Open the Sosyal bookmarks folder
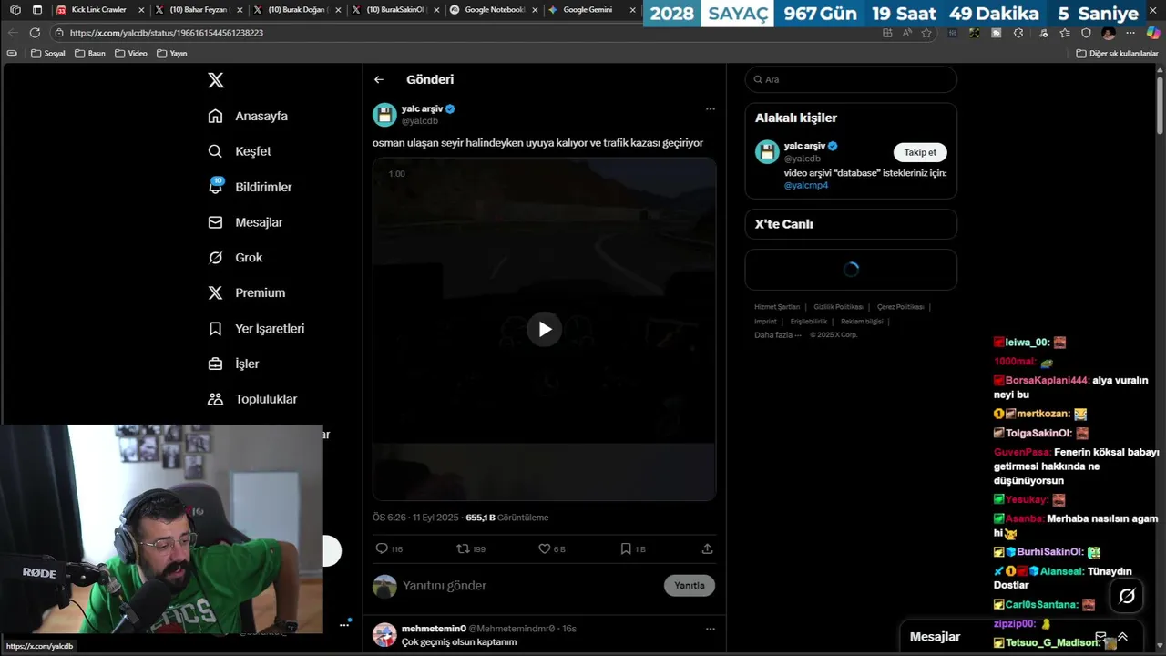 48,53
